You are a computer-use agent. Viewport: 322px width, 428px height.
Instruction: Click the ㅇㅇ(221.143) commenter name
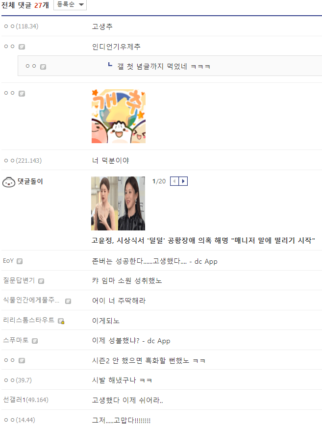[x=23, y=160]
